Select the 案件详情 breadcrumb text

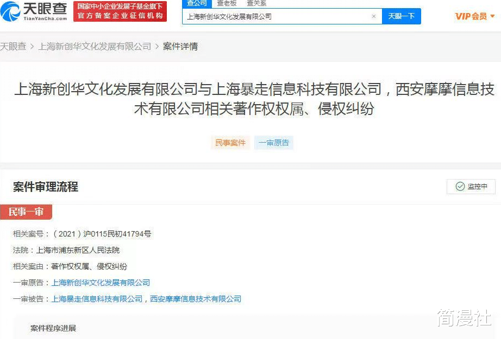[x=180, y=47]
